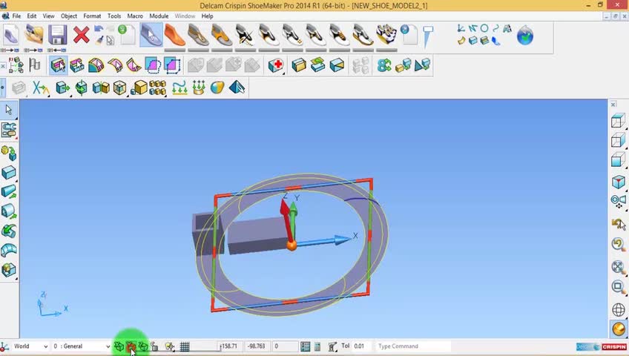The height and width of the screenshot is (356, 629).
Task: Close the right view toolbar with its X
Action: point(613,105)
